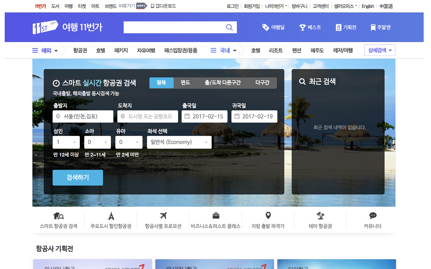Select the 다구간 trip type

262,83
